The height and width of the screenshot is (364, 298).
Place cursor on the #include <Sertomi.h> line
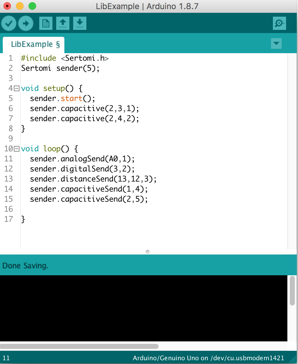click(x=65, y=58)
